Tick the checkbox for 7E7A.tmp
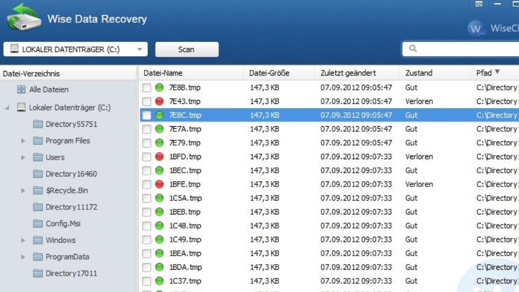The width and height of the screenshot is (519, 292). 146,129
